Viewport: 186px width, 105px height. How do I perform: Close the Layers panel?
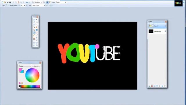pyautogui.click(x=166, y=22)
